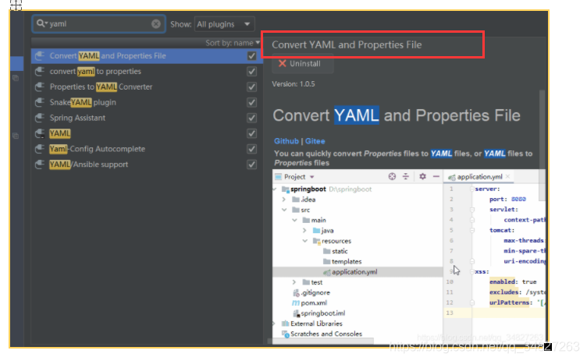This screenshot has height=361, width=587.
Task: Select .gitignore in project tree
Action: (315, 292)
